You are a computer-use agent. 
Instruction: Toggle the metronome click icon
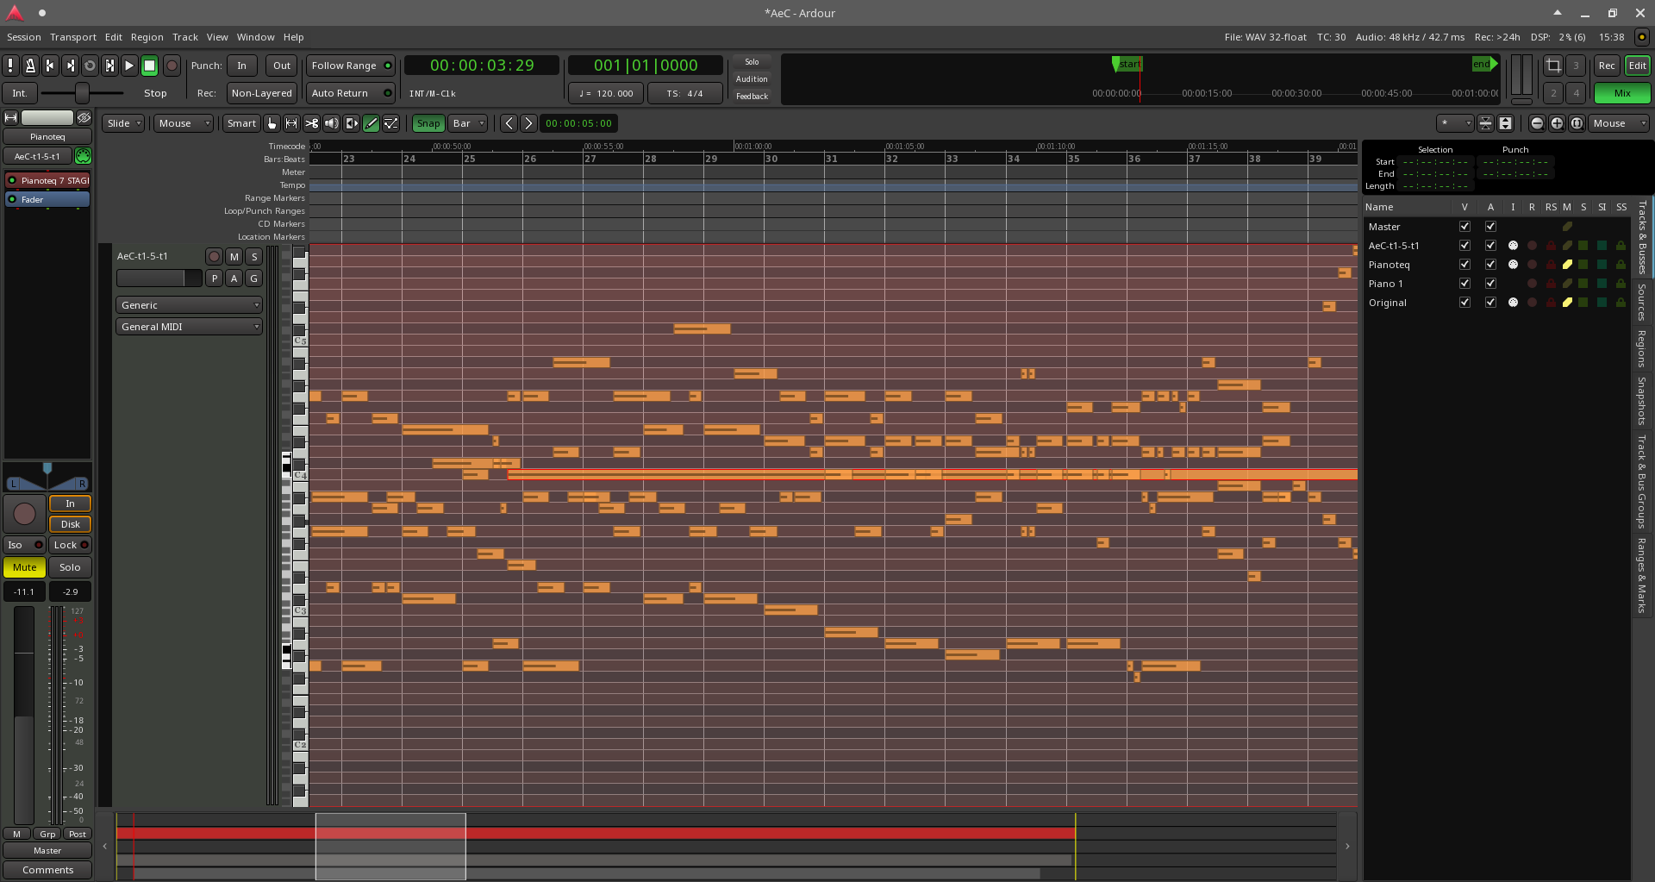(x=30, y=66)
